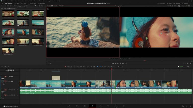Click the search magnifier in media pool
The image size is (193, 108).
[39, 6]
